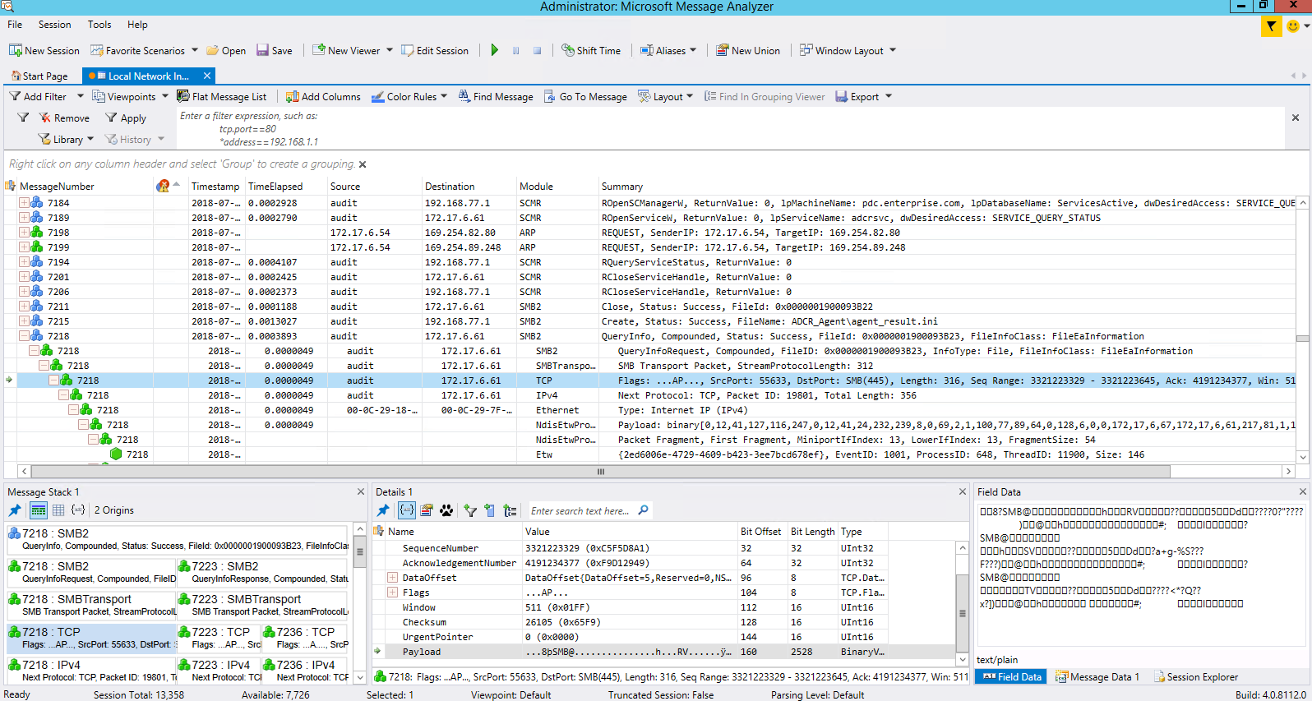Pin the Message Stack panel
Image resolution: width=1312 pixels, height=701 pixels.
[x=15, y=510]
